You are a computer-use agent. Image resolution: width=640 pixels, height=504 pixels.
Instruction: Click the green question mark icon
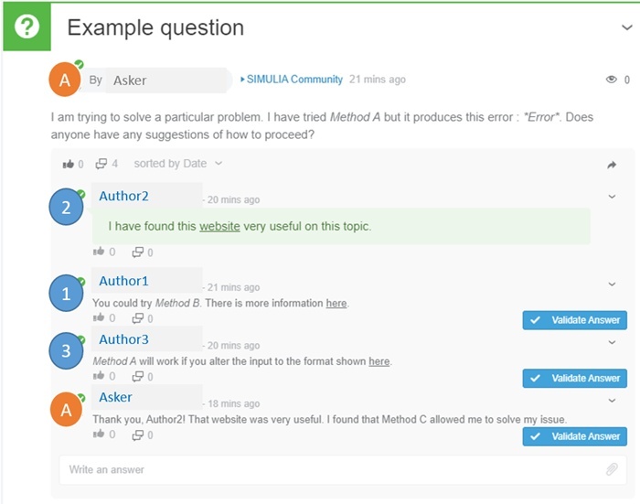[x=27, y=27]
